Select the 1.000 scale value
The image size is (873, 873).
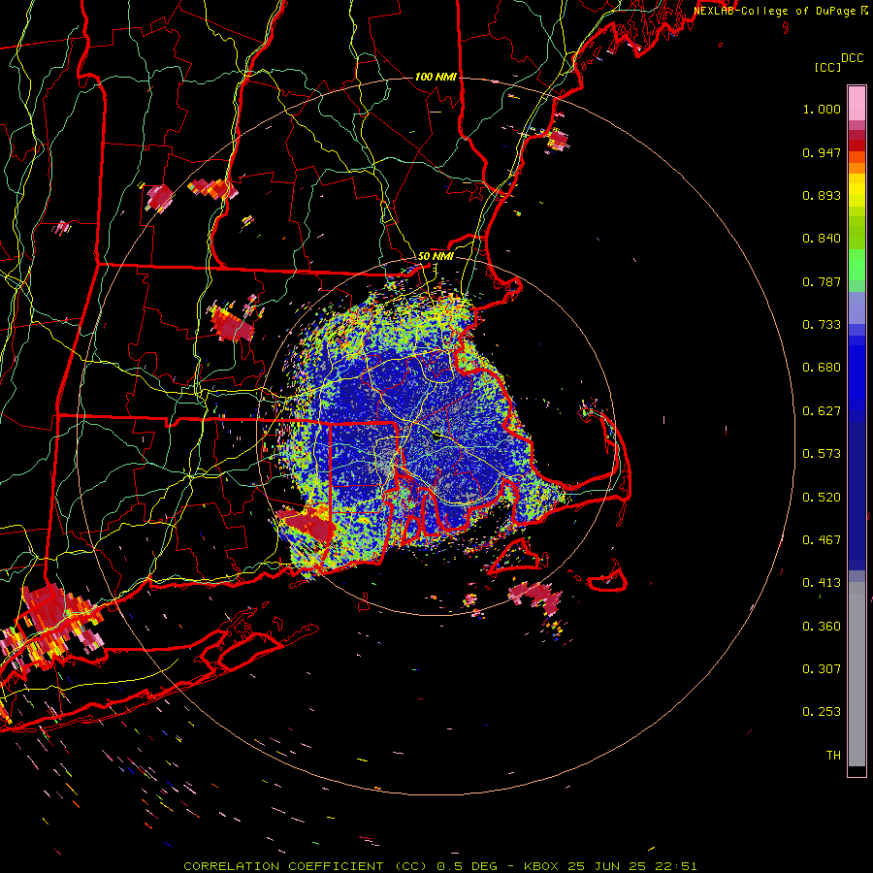point(822,109)
